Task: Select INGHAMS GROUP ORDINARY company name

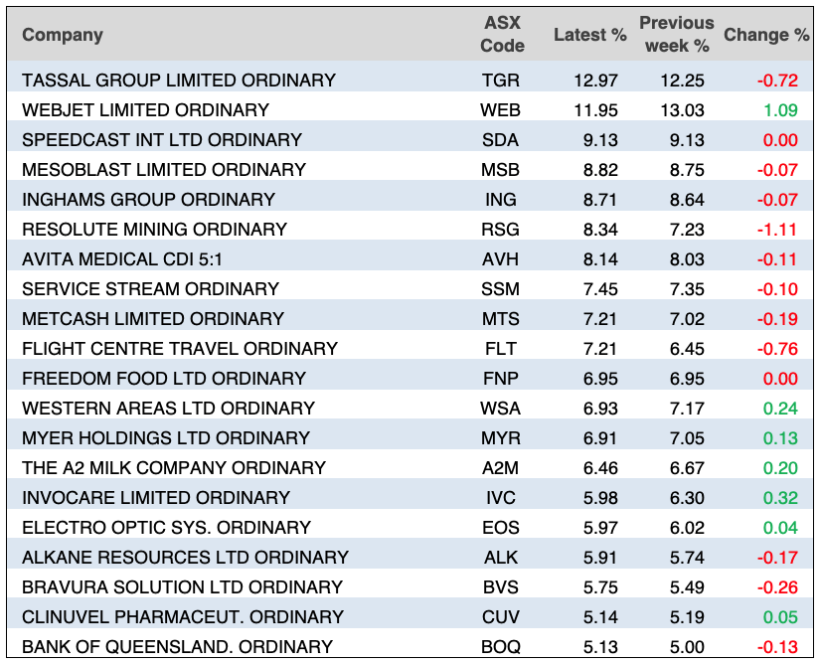Action: pyautogui.click(x=148, y=200)
